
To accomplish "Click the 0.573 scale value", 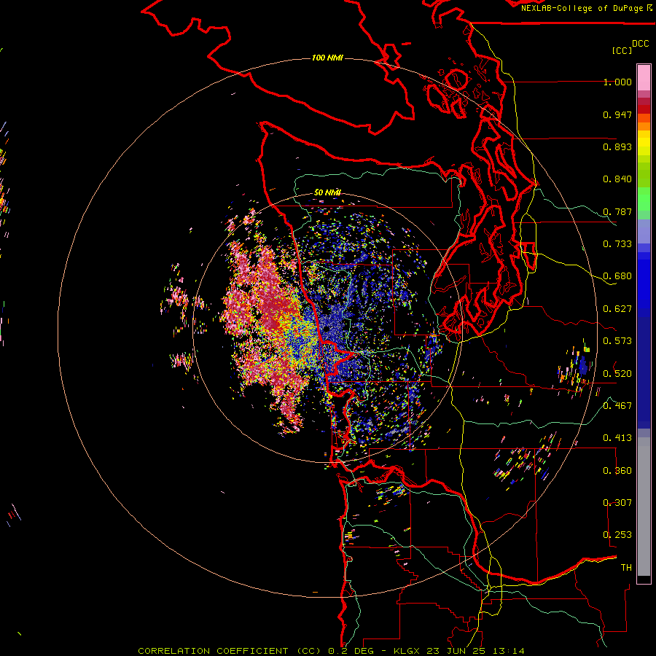I will (617, 341).
